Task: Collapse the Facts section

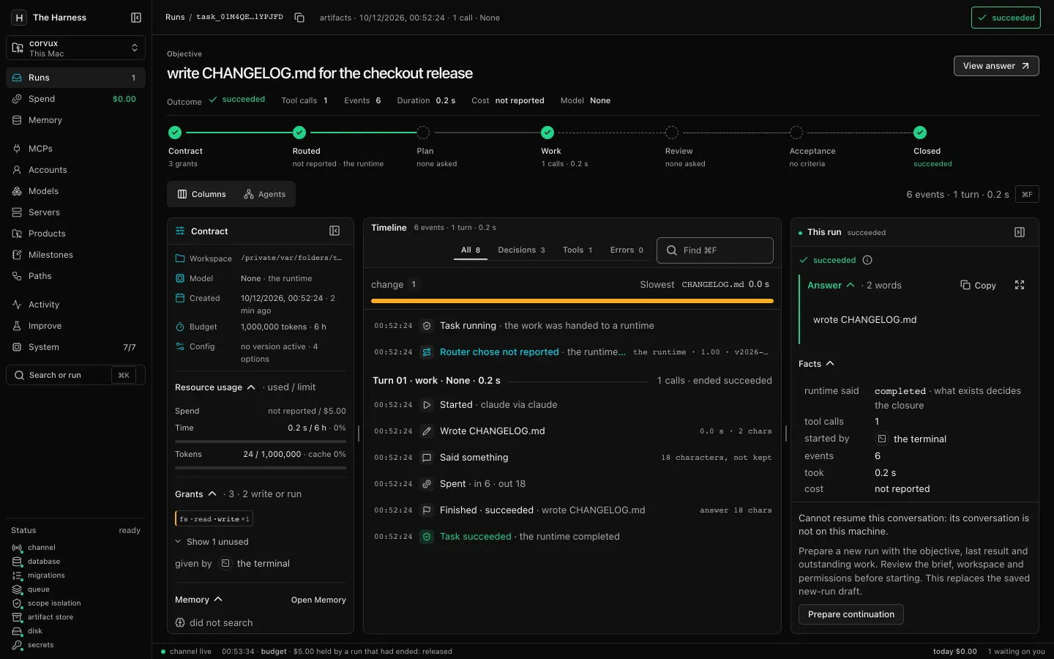Action: [x=816, y=364]
